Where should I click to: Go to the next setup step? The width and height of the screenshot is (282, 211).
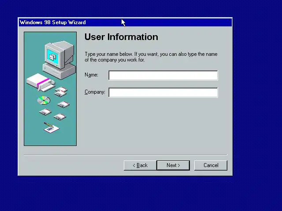(x=173, y=165)
